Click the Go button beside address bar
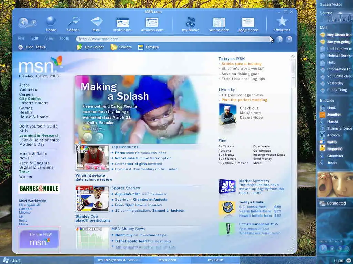 pos(279,39)
